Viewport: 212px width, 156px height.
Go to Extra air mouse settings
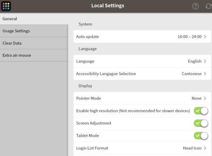34,55
